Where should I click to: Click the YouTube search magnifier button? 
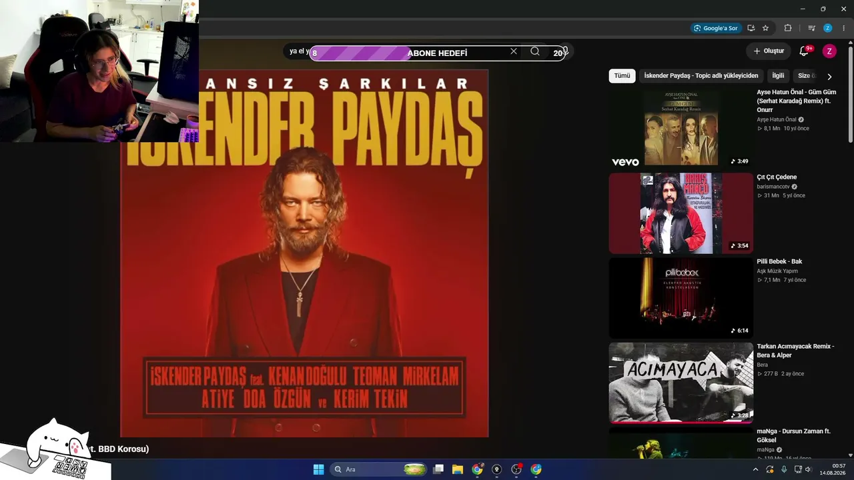coord(535,51)
